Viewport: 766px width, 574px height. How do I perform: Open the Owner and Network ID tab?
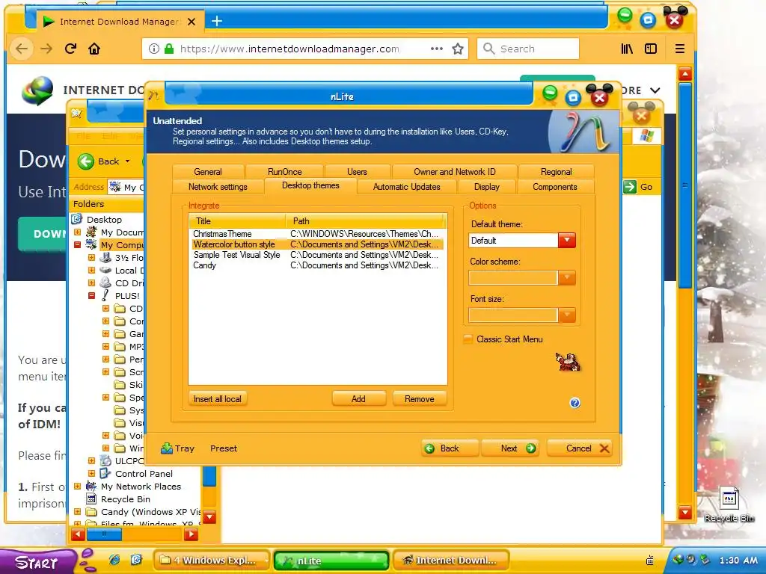point(454,171)
